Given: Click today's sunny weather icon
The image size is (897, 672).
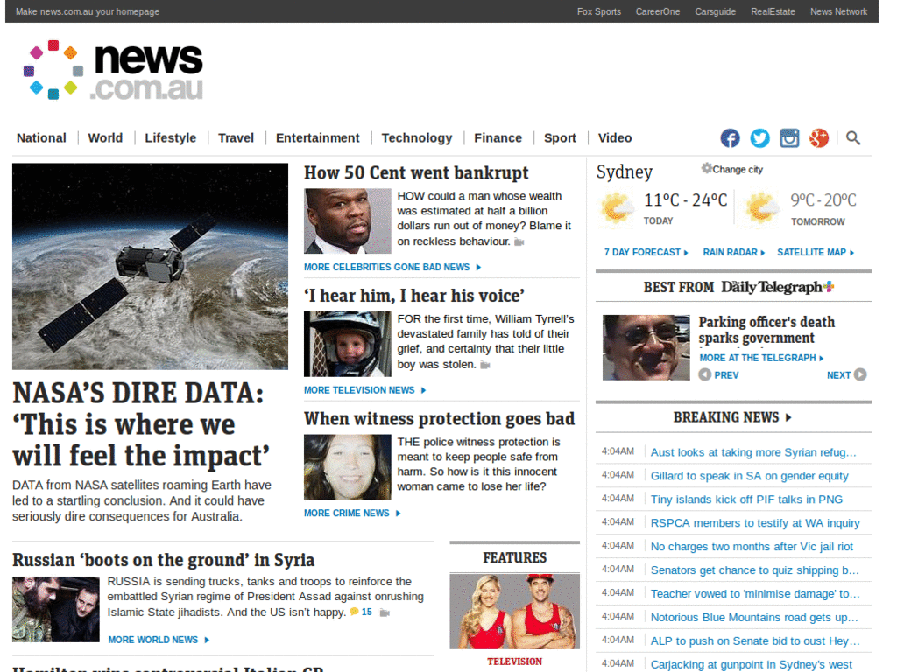Looking at the screenshot, I should click(x=616, y=208).
